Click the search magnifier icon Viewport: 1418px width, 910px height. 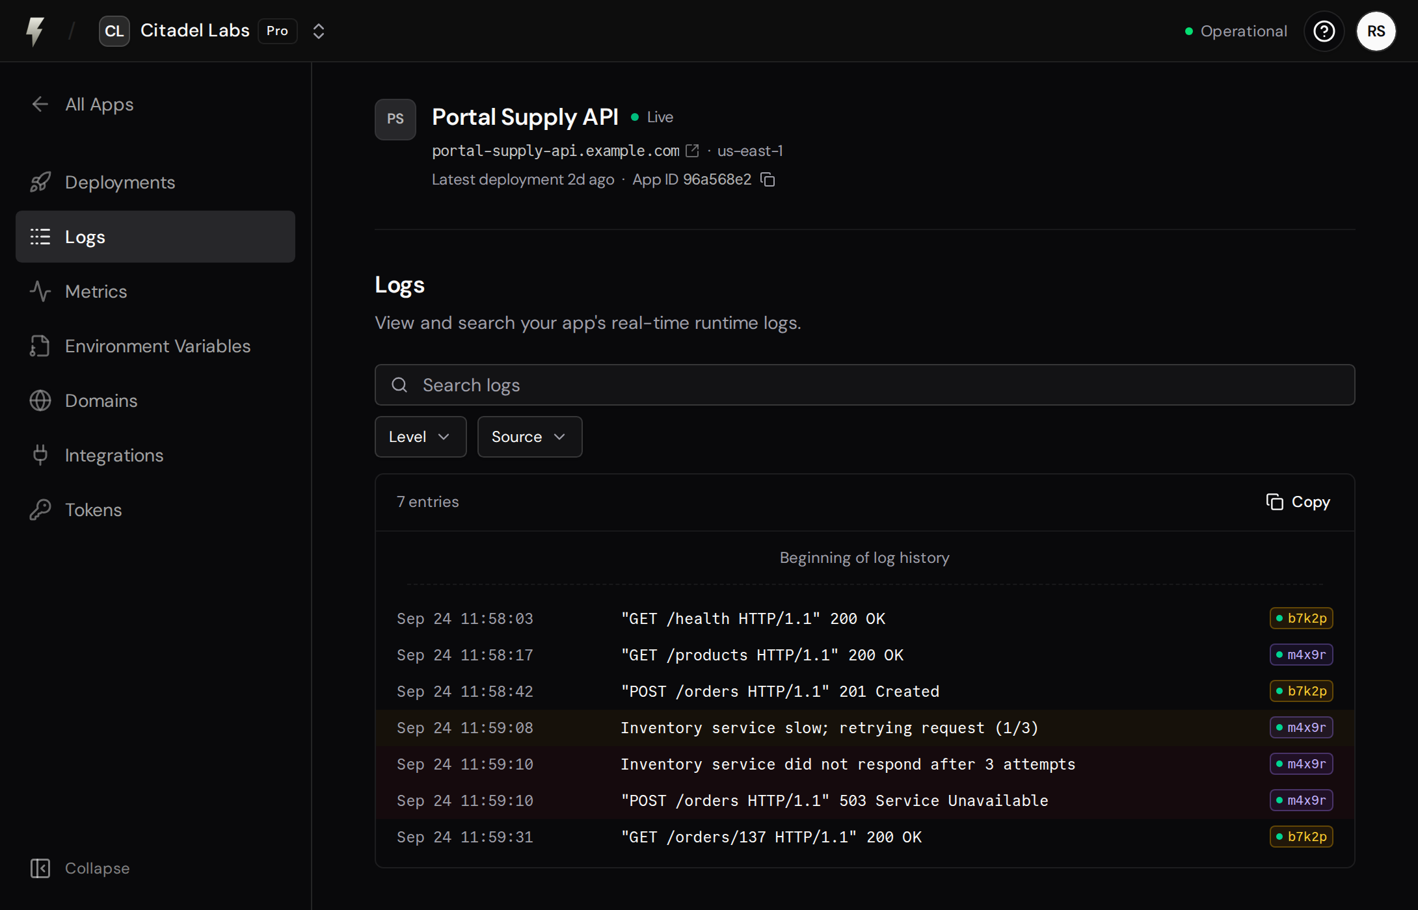(x=399, y=385)
